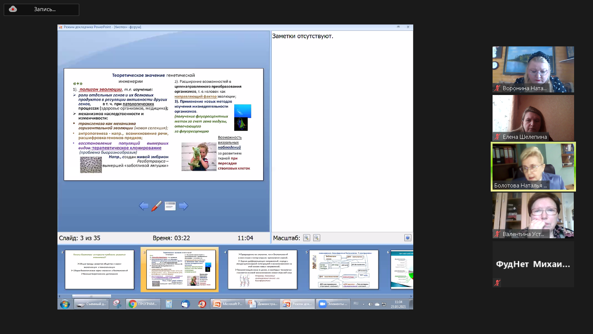Select the red pen pointer tool

(156, 206)
